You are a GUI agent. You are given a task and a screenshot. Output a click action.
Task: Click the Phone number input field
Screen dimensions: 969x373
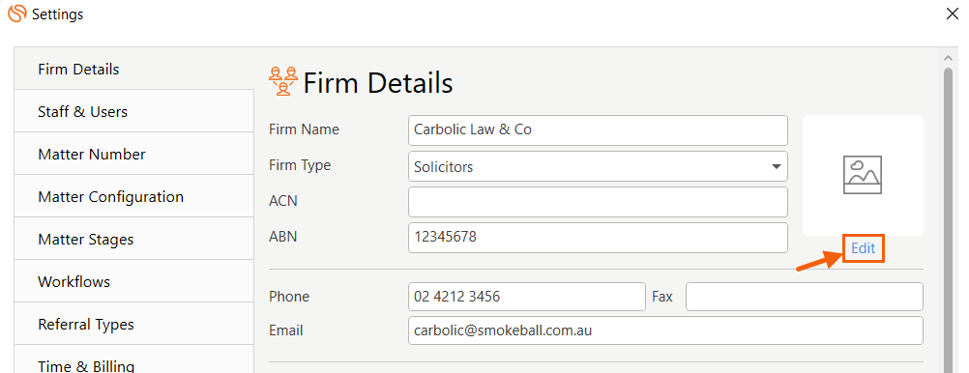526,297
